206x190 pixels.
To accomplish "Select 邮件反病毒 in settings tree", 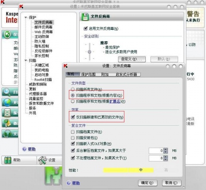I will [x=43, y=27].
